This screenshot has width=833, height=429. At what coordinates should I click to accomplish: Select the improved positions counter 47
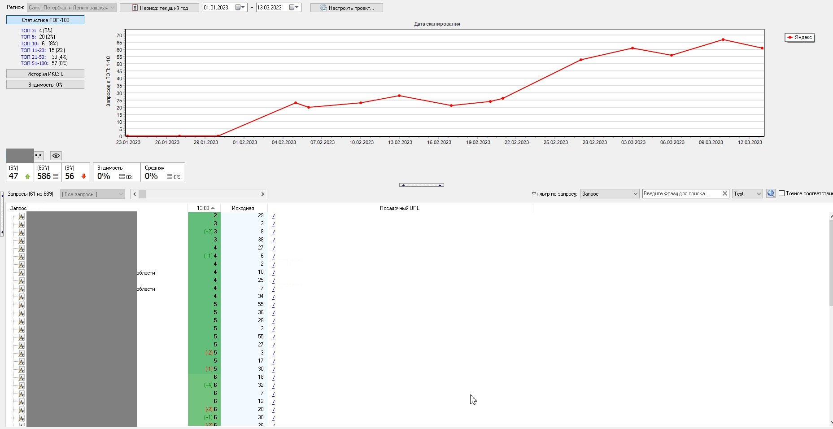point(20,172)
